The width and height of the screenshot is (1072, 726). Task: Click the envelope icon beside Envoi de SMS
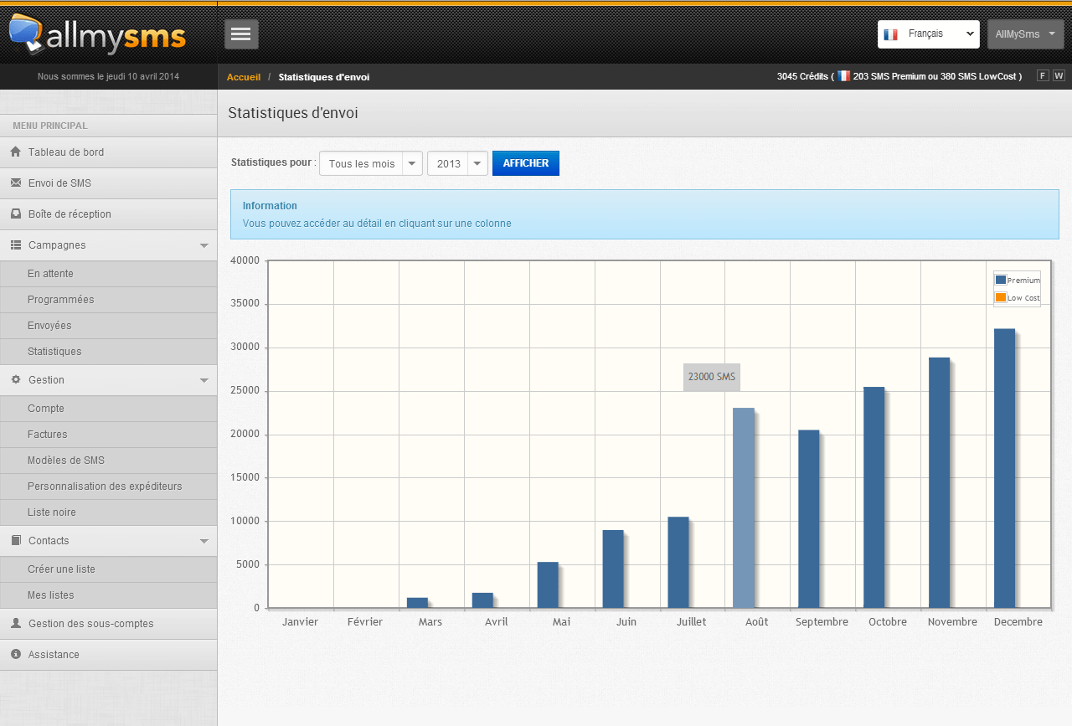pos(15,183)
